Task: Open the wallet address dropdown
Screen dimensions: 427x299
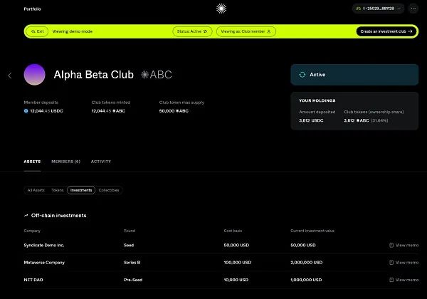Action: tap(378, 9)
